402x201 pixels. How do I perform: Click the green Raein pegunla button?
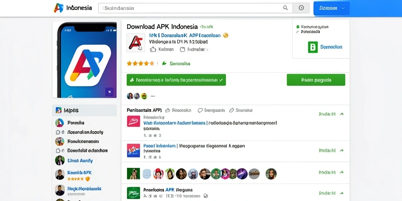[316, 80]
